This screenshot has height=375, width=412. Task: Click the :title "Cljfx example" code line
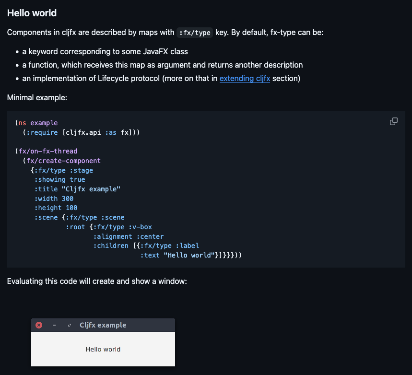(77, 189)
